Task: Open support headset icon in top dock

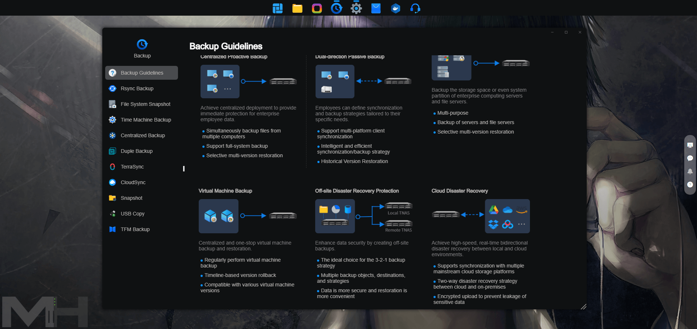Action: (415, 8)
